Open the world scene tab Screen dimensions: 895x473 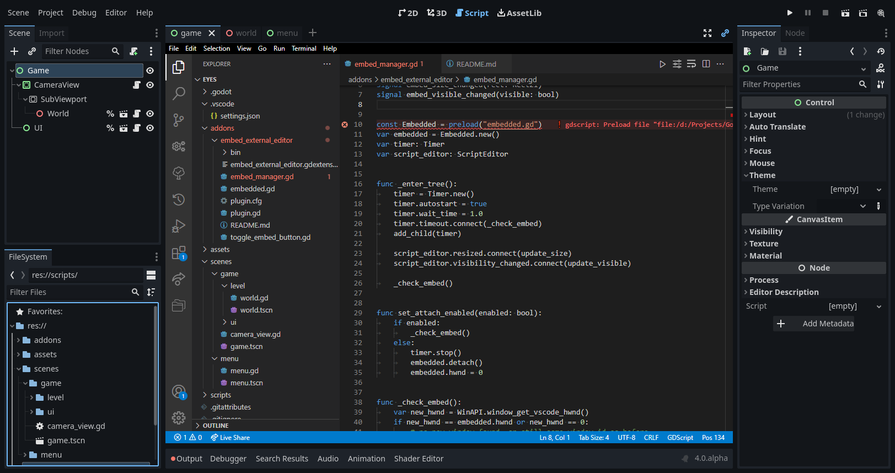click(x=241, y=33)
